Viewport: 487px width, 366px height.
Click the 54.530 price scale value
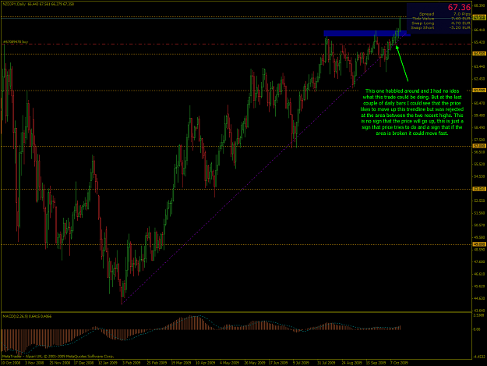pyautogui.click(x=479, y=176)
